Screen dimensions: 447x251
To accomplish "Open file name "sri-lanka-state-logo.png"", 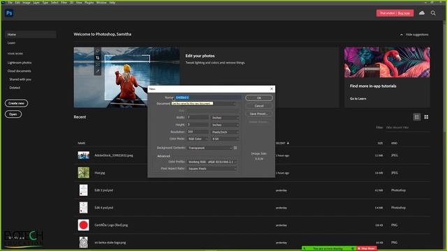I will [x=110, y=243].
